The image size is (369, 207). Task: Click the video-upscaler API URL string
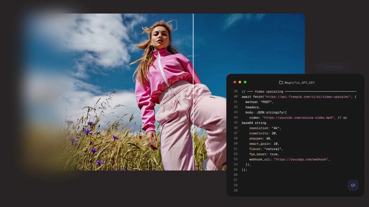coord(308,97)
